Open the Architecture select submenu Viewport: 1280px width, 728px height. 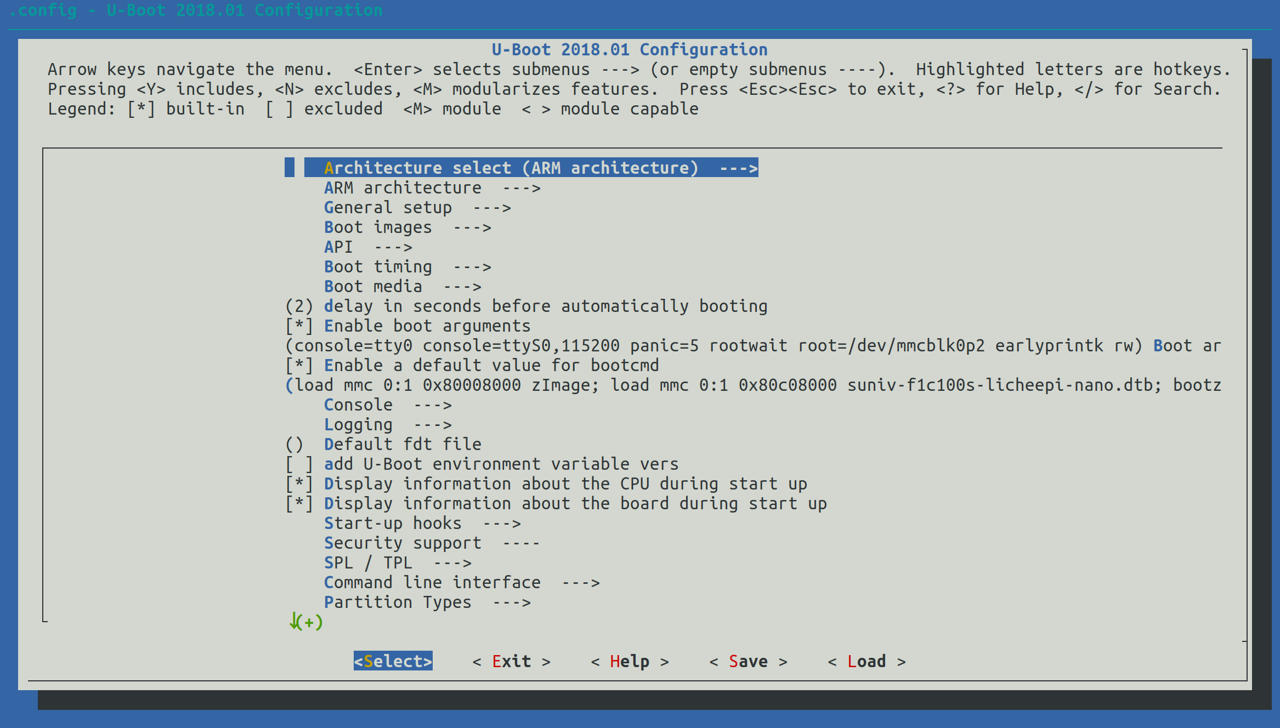point(510,168)
